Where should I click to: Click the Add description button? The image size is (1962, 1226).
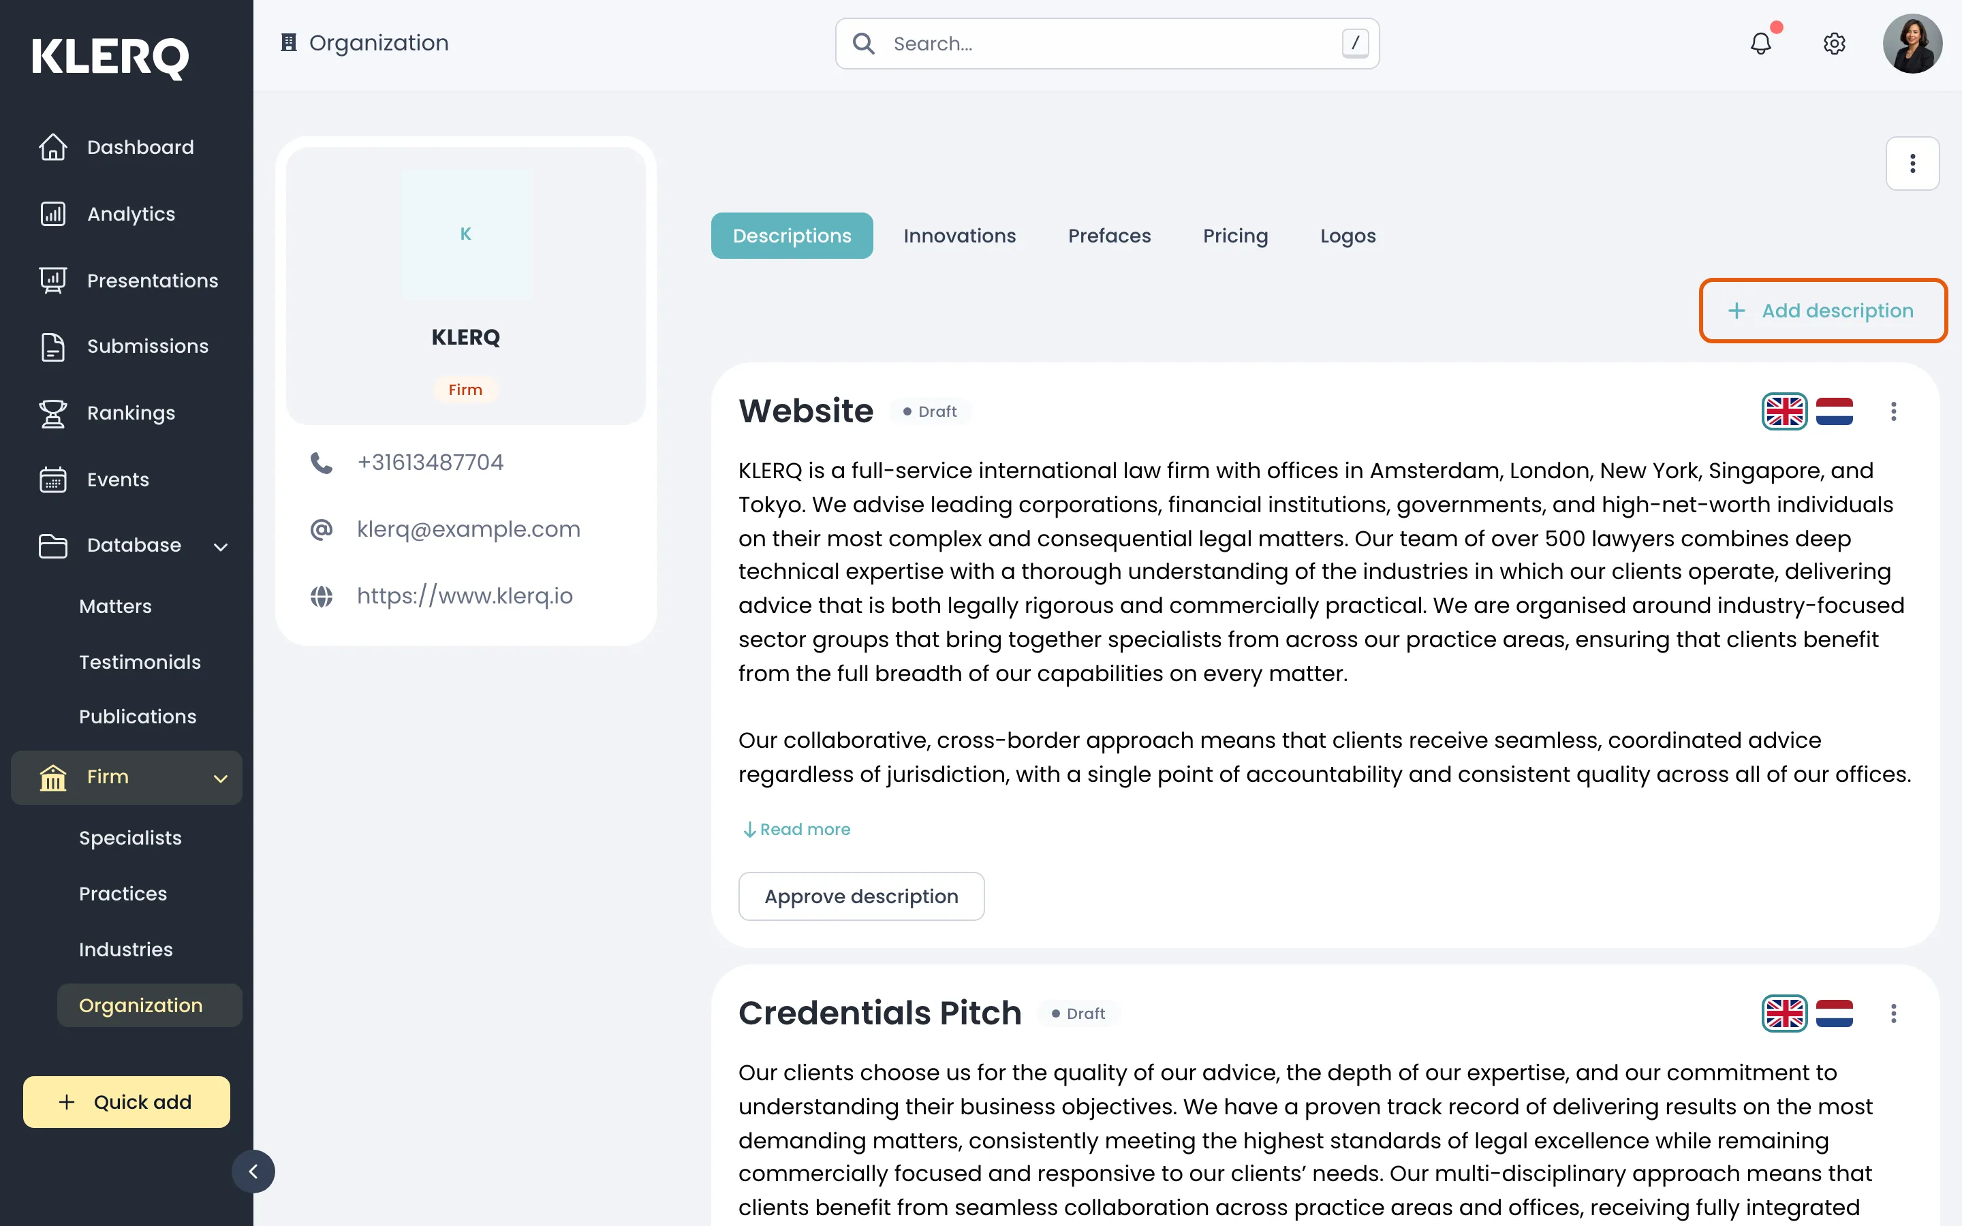[1822, 311]
